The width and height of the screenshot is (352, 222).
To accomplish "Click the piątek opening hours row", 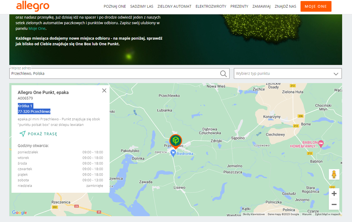I will pyautogui.click(x=60, y=175).
